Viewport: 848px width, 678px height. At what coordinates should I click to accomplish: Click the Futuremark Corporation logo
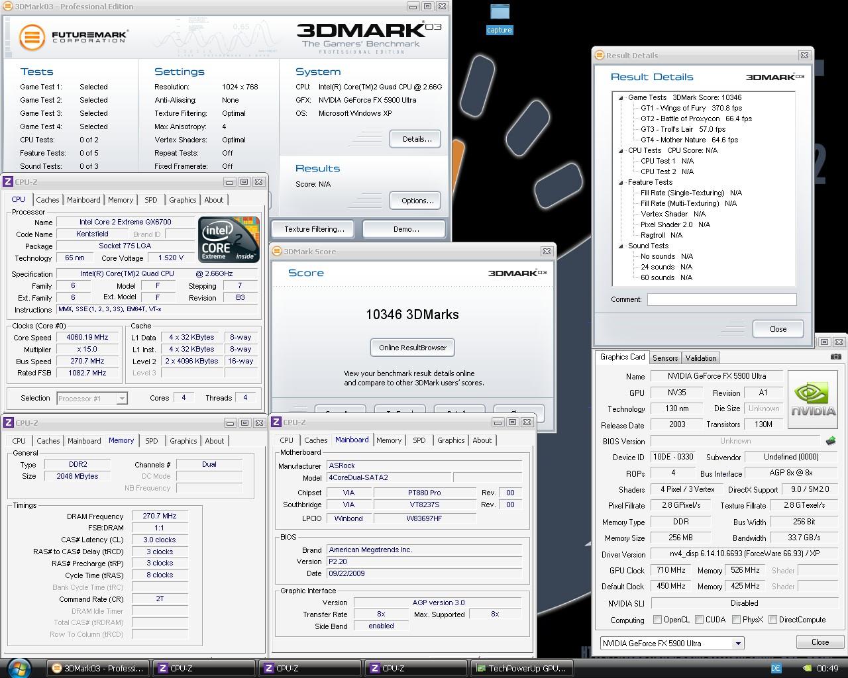coord(73,37)
